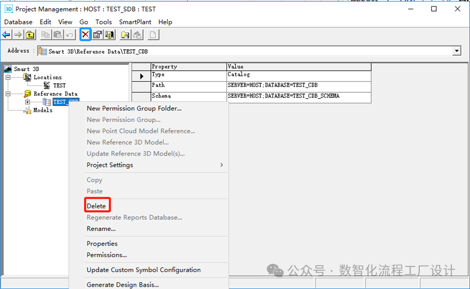The image size is (470, 289).
Task: Click the Path property cell
Action: tap(188, 87)
